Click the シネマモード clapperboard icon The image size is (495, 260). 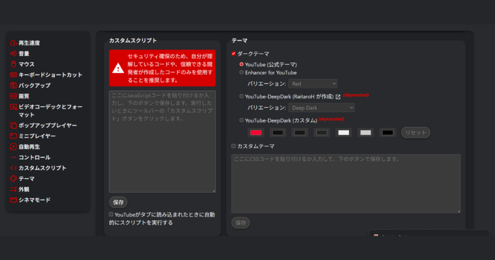tap(14, 200)
